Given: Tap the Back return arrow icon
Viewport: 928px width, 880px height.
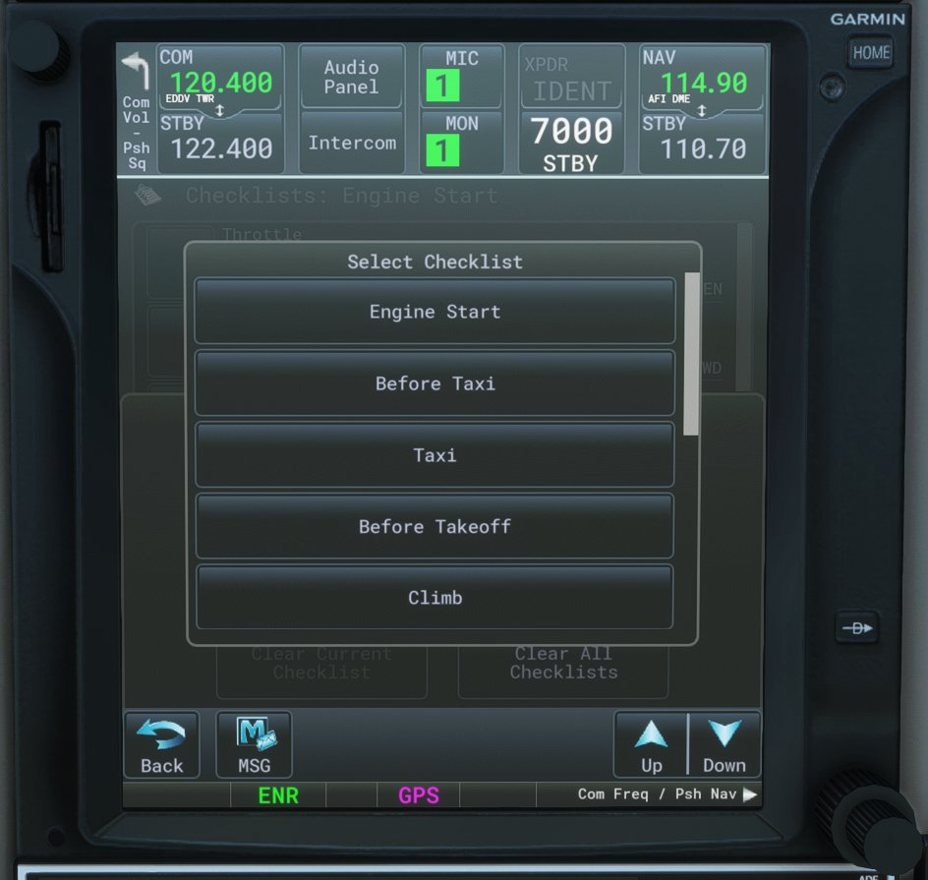Looking at the screenshot, I should pyautogui.click(x=159, y=735).
